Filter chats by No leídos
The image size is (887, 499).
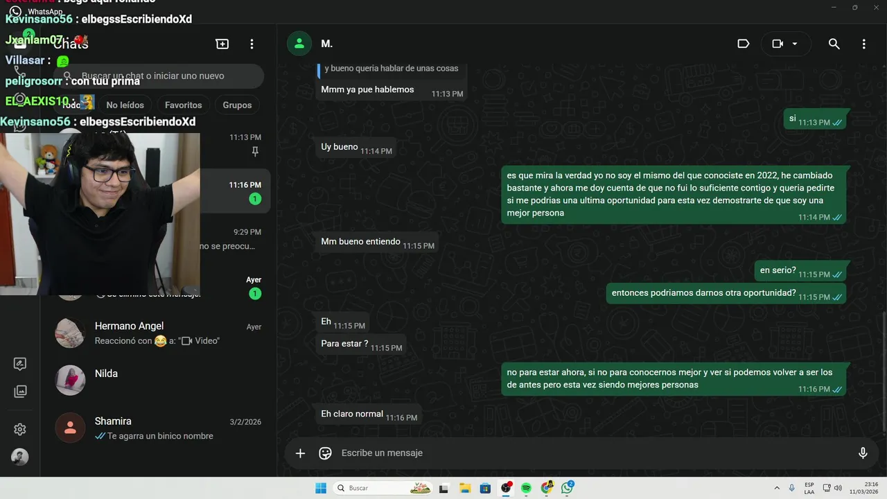coord(125,105)
